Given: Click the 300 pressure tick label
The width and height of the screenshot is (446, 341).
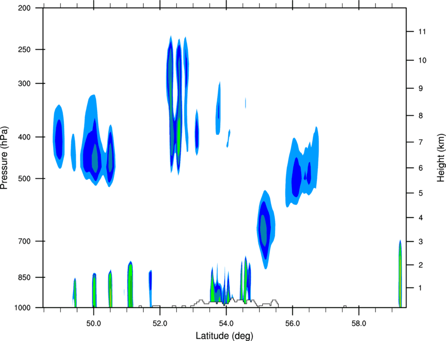Looking at the screenshot, I should point(25,83).
